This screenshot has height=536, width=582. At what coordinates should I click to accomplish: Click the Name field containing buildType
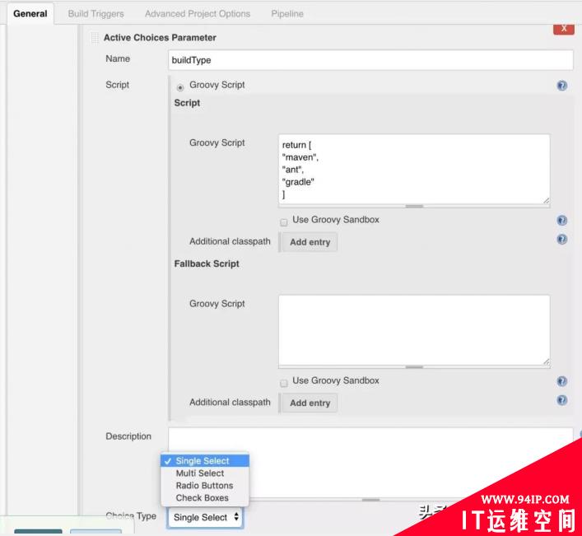coord(370,60)
